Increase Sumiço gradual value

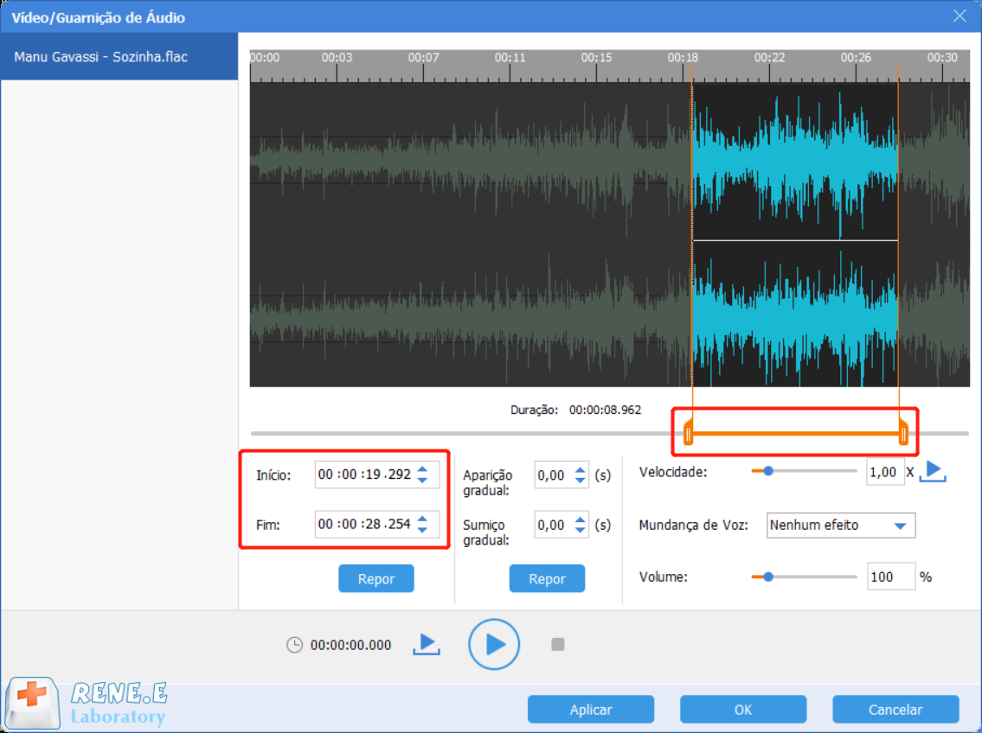580,519
